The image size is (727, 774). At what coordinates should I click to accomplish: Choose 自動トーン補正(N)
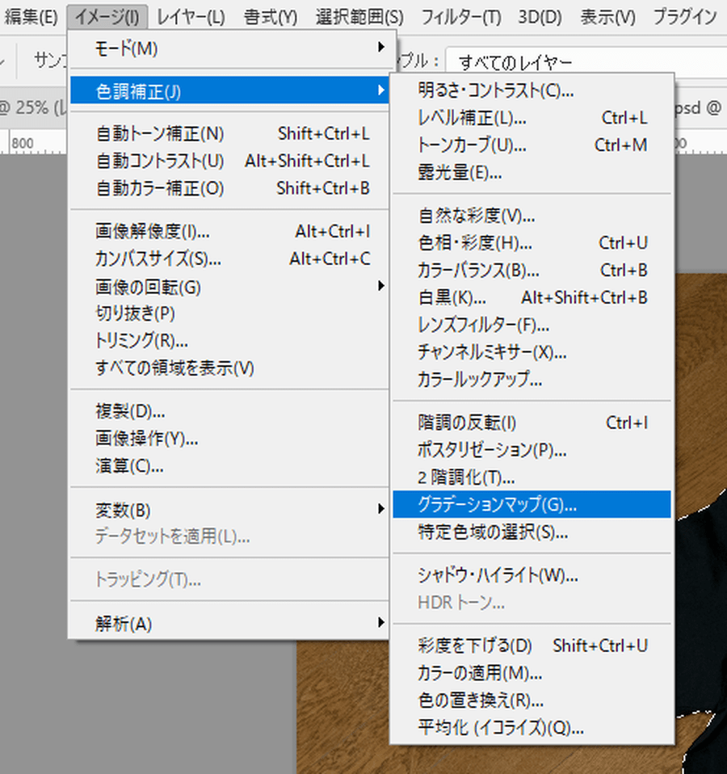point(229,134)
